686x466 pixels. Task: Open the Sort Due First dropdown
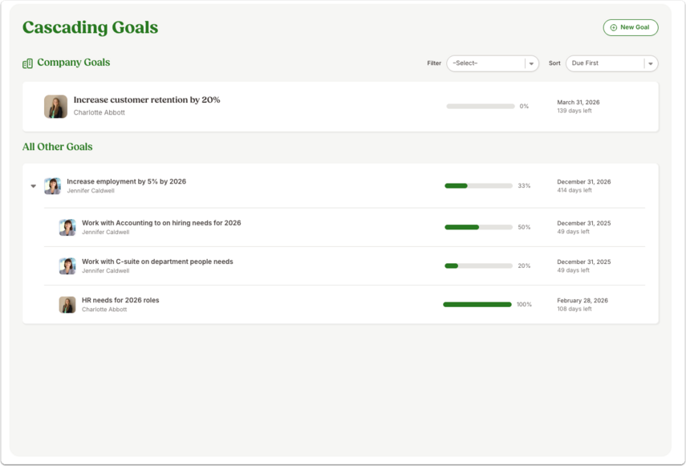click(x=611, y=63)
